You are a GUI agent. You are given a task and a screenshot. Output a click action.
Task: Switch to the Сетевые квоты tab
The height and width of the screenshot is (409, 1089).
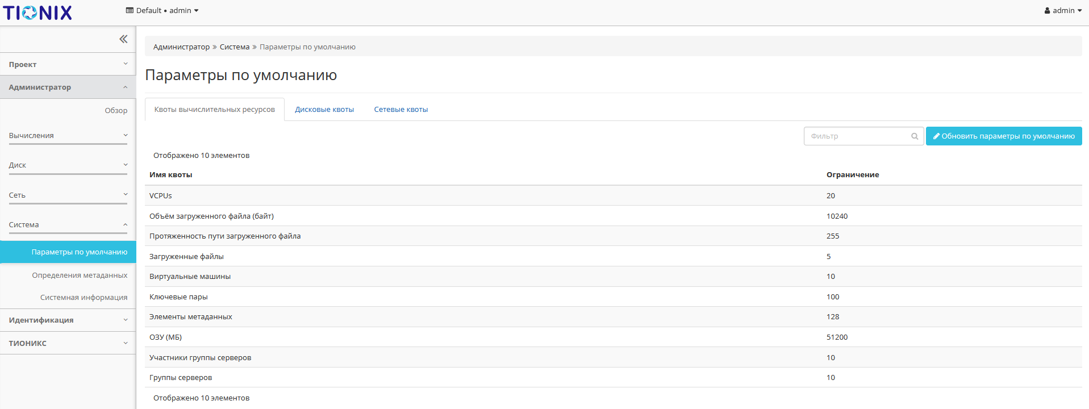tap(400, 110)
